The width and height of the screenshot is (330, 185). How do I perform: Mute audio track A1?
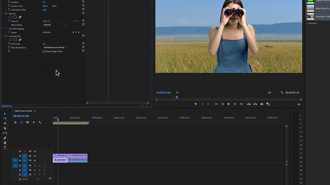35,166
